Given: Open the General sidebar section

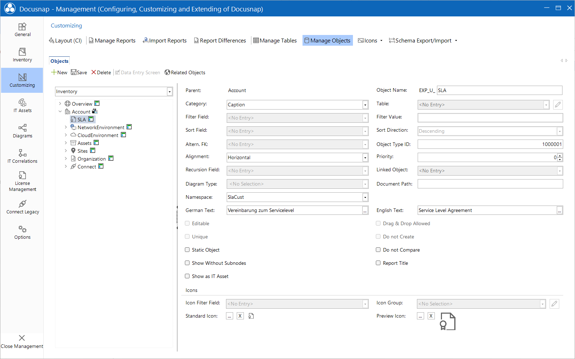Looking at the screenshot, I should (x=22, y=30).
